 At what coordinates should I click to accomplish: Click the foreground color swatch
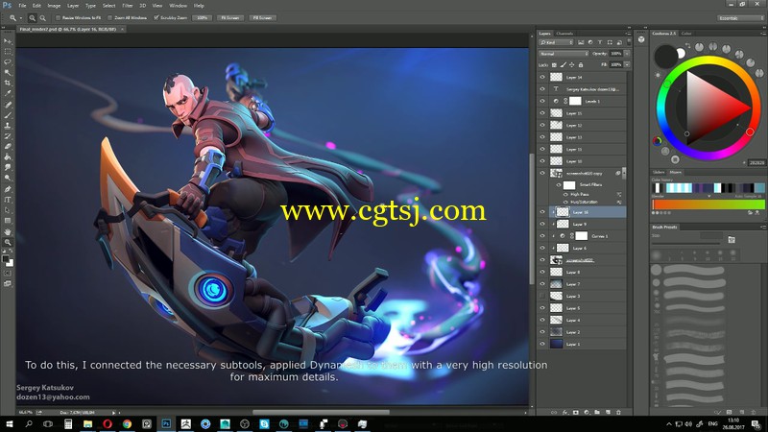6,259
